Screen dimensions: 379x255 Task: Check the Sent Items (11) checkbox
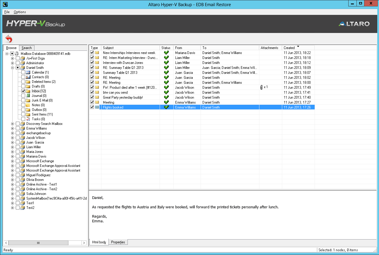pyautogui.click(x=23, y=114)
